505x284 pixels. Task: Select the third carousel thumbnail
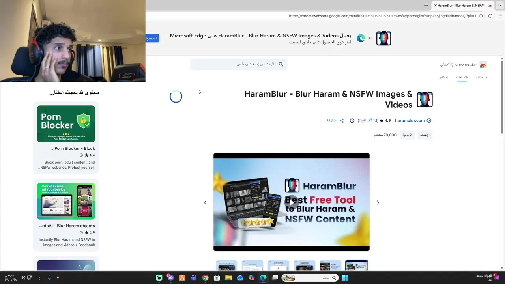click(x=279, y=265)
